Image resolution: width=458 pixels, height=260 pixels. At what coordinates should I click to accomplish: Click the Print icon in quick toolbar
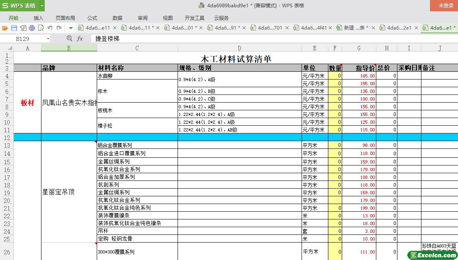(32, 28)
